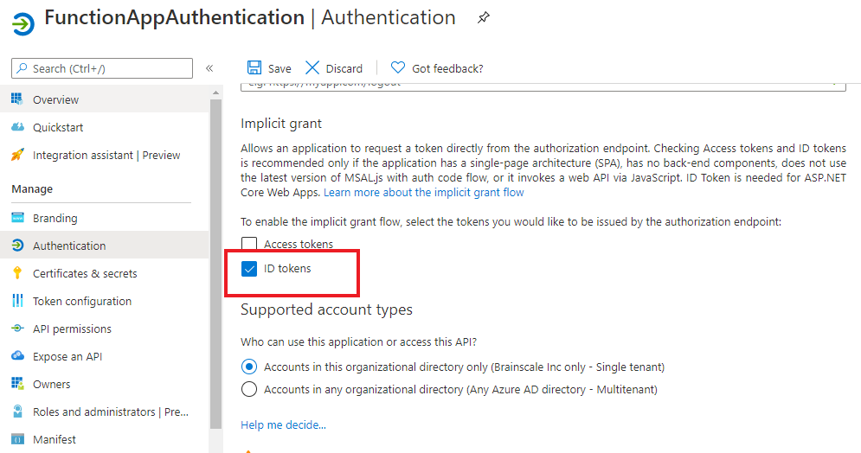Click the Discard button label
This screenshot has width=861, height=453.
(344, 68)
